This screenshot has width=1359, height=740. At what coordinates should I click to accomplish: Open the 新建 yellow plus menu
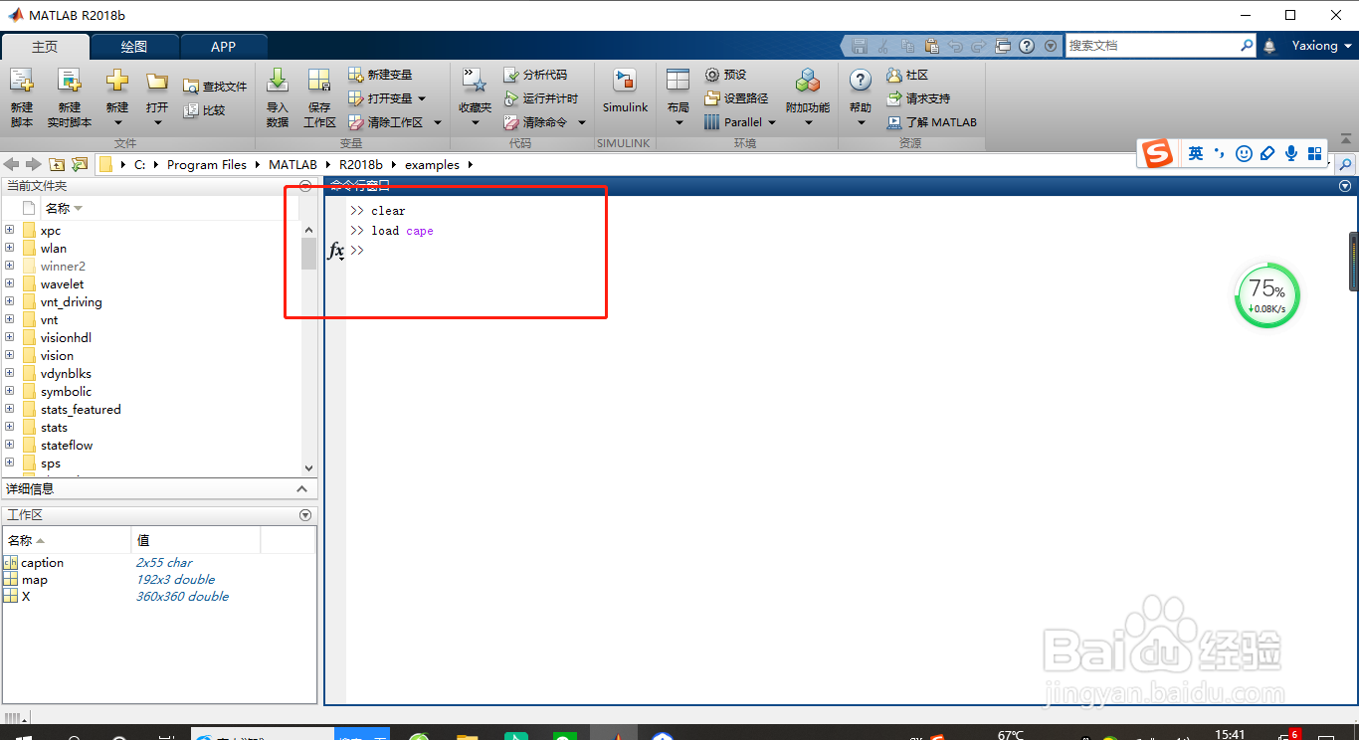117,97
